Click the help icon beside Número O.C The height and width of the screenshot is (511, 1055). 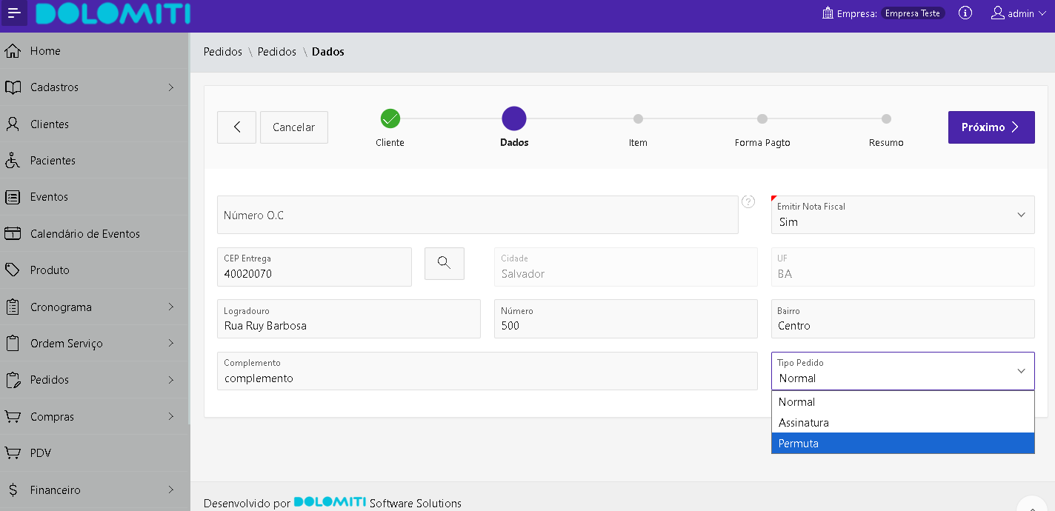click(x=748, y=201)
